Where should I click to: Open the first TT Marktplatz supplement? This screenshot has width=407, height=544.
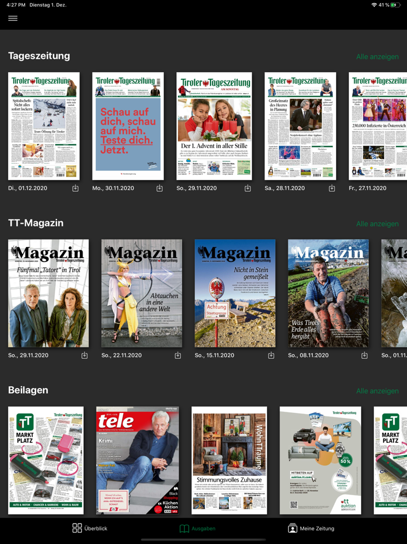46,460
